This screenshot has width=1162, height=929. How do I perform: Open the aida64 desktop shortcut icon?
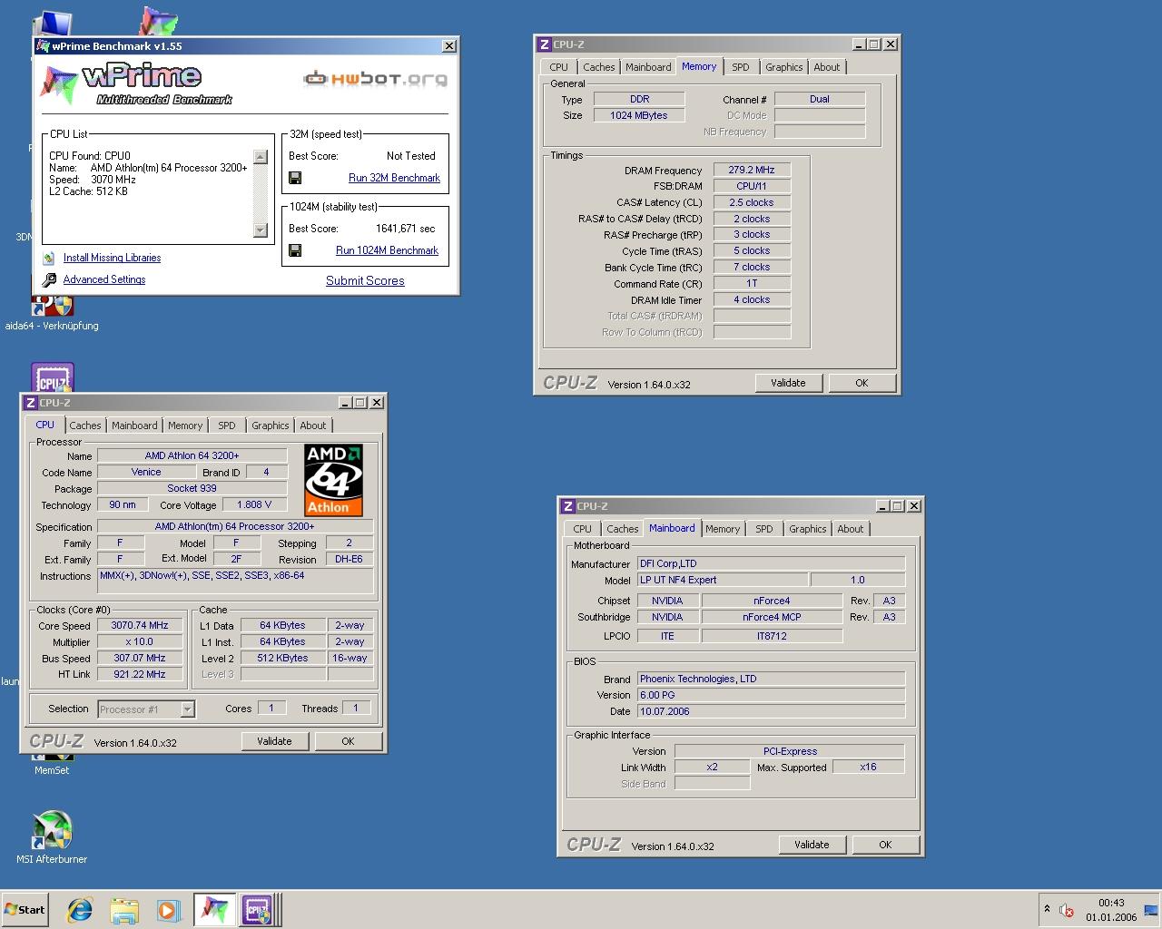[52, 304]
